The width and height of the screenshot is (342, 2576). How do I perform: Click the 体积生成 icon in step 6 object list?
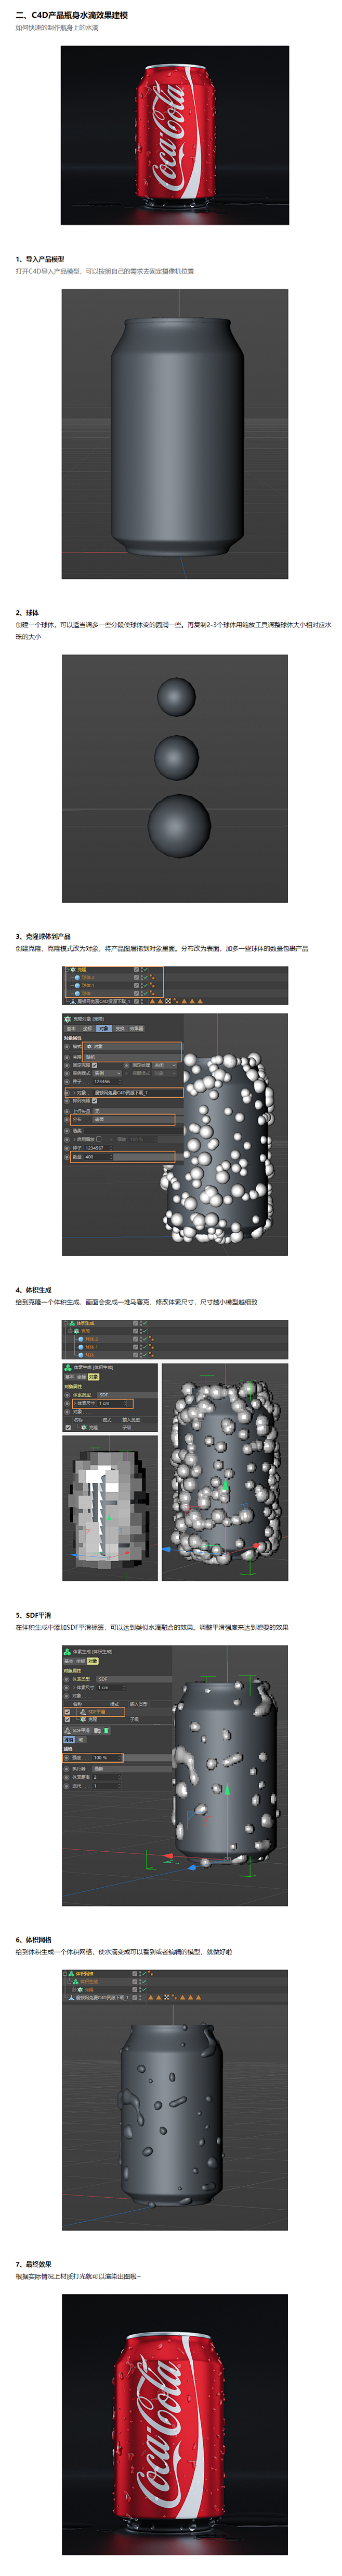point(76,1982)
